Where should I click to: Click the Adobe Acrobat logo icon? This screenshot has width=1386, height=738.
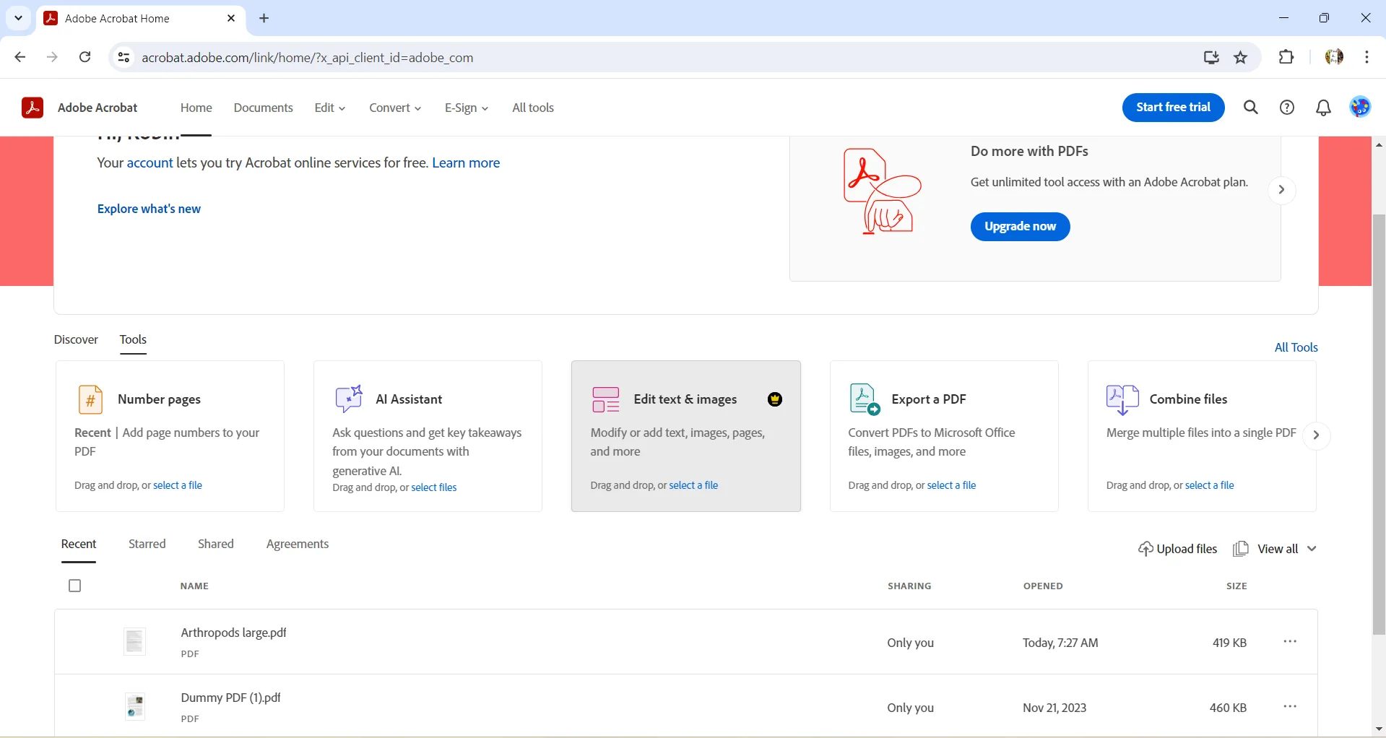click(x=33, y=108)
